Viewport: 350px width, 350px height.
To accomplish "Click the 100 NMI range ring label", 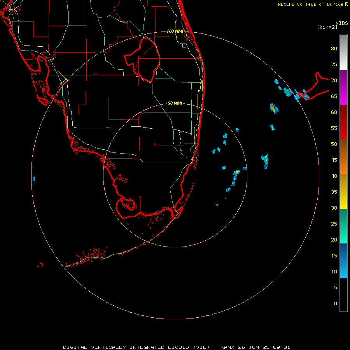I will (175, 31).
